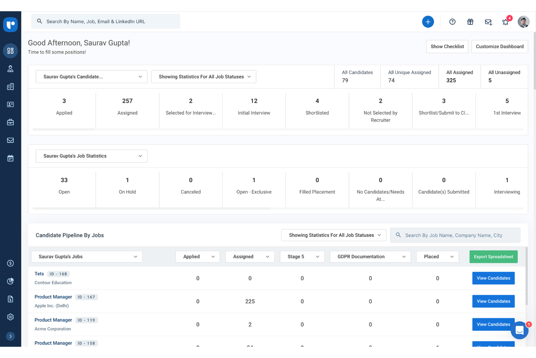Screen dimensions: 536x358
Task: Click candidate statistics horizontal scrollbar
Action: [63, 129]
